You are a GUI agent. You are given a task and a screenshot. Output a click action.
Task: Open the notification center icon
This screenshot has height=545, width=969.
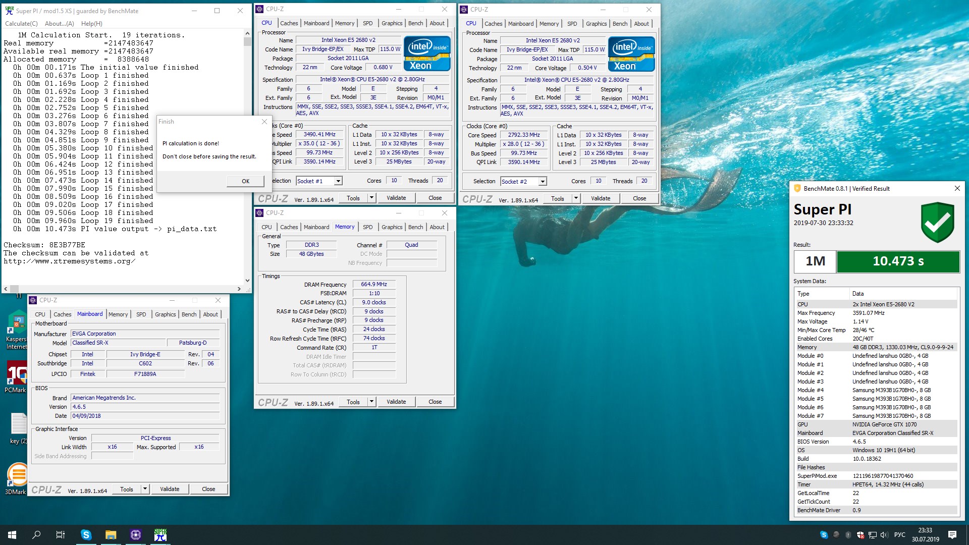point(952,534)
